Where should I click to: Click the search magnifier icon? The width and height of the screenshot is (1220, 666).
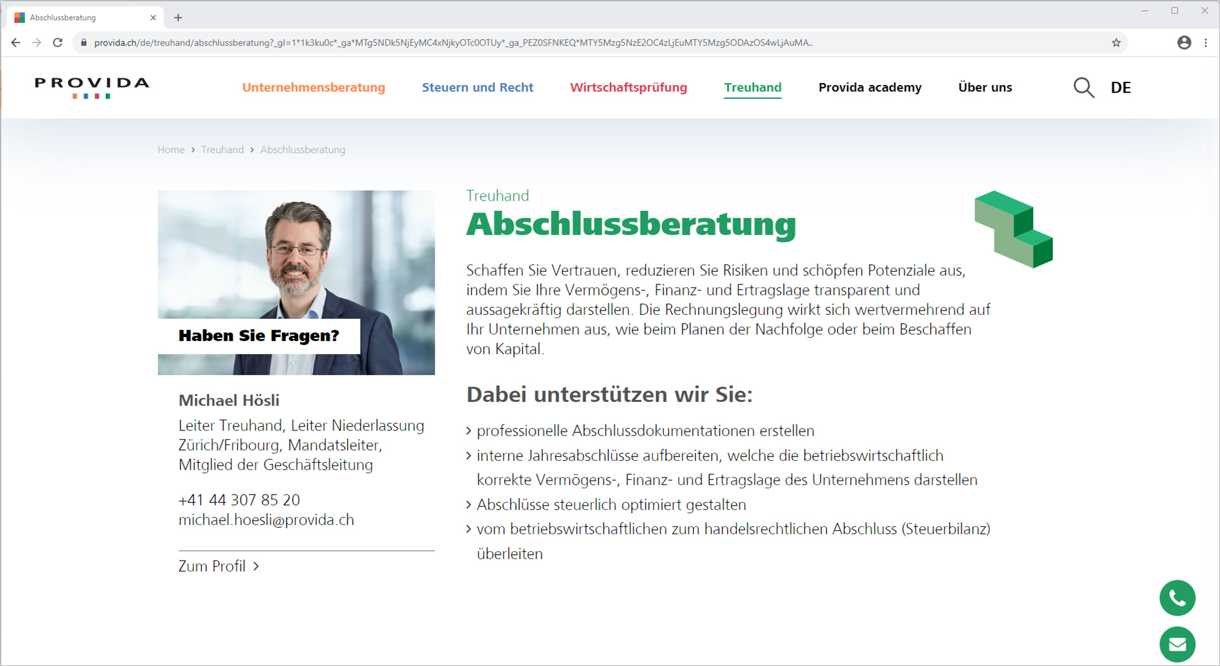pos(1083,88)
